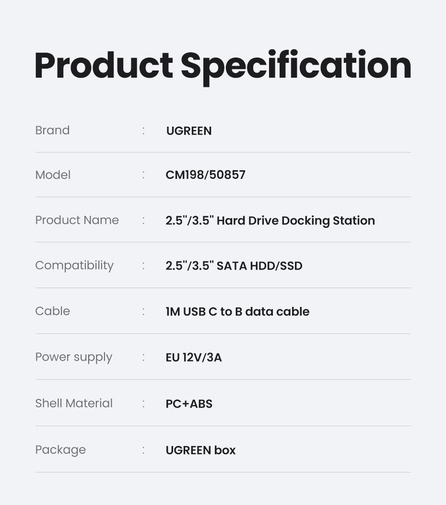
Task: Click the colon after the Cable label
Action: coord(143,312)
